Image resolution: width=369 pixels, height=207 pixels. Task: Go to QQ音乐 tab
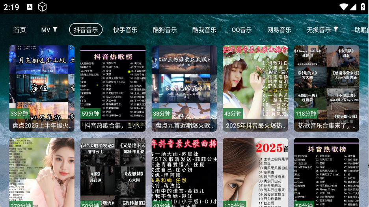(x=242, y=30)
